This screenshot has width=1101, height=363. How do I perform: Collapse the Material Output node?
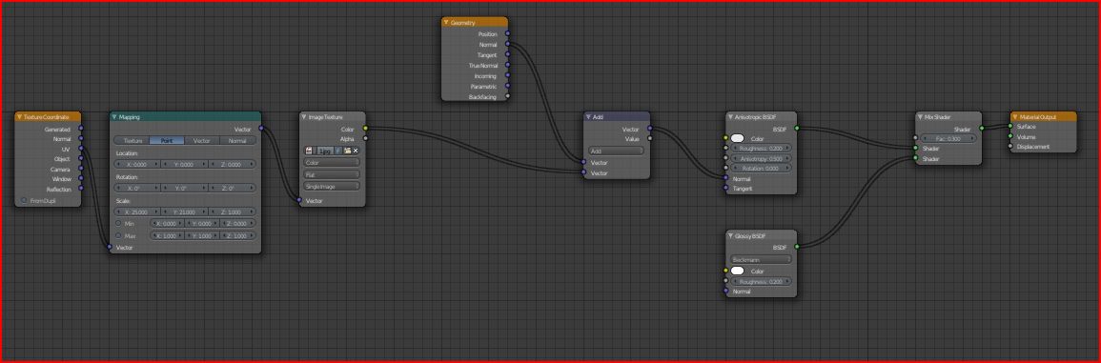1014,117
